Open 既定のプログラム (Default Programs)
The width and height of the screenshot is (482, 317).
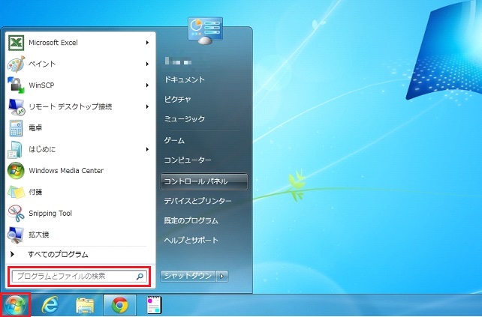(191, 220)
